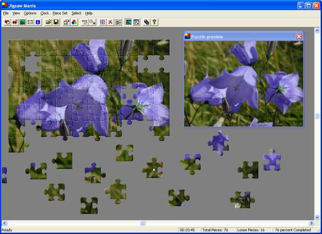Click vertical scrollbar up arrow
Viewport: 322px width, 234px height.
(317, 31)
